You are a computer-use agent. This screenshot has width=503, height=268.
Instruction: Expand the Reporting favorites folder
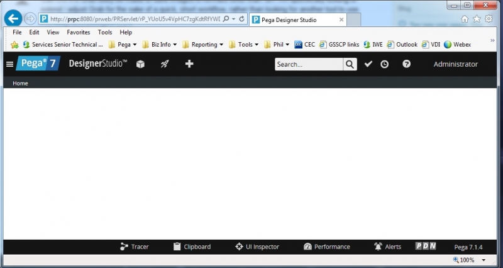[x=202, y=45]
